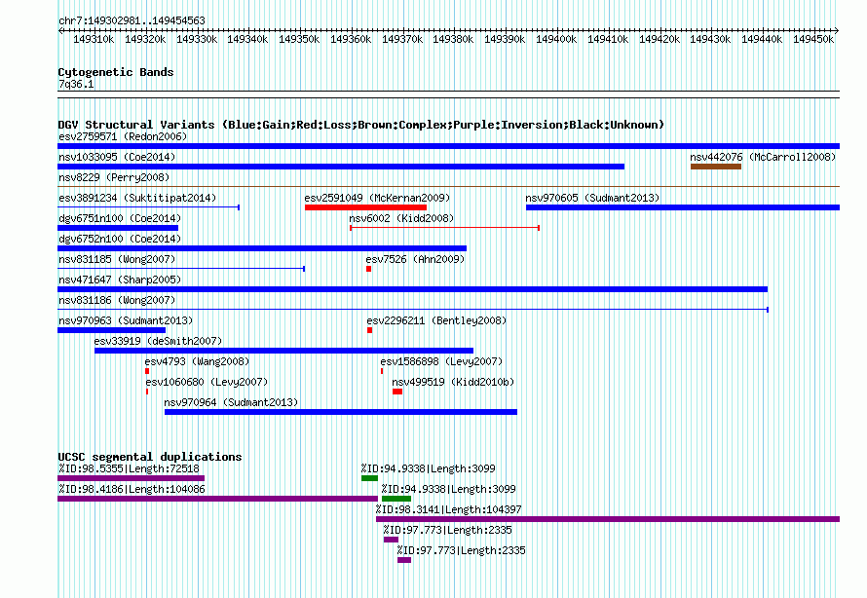
Task: Select the 149400k ruler tick label
Action: [556, 39]
